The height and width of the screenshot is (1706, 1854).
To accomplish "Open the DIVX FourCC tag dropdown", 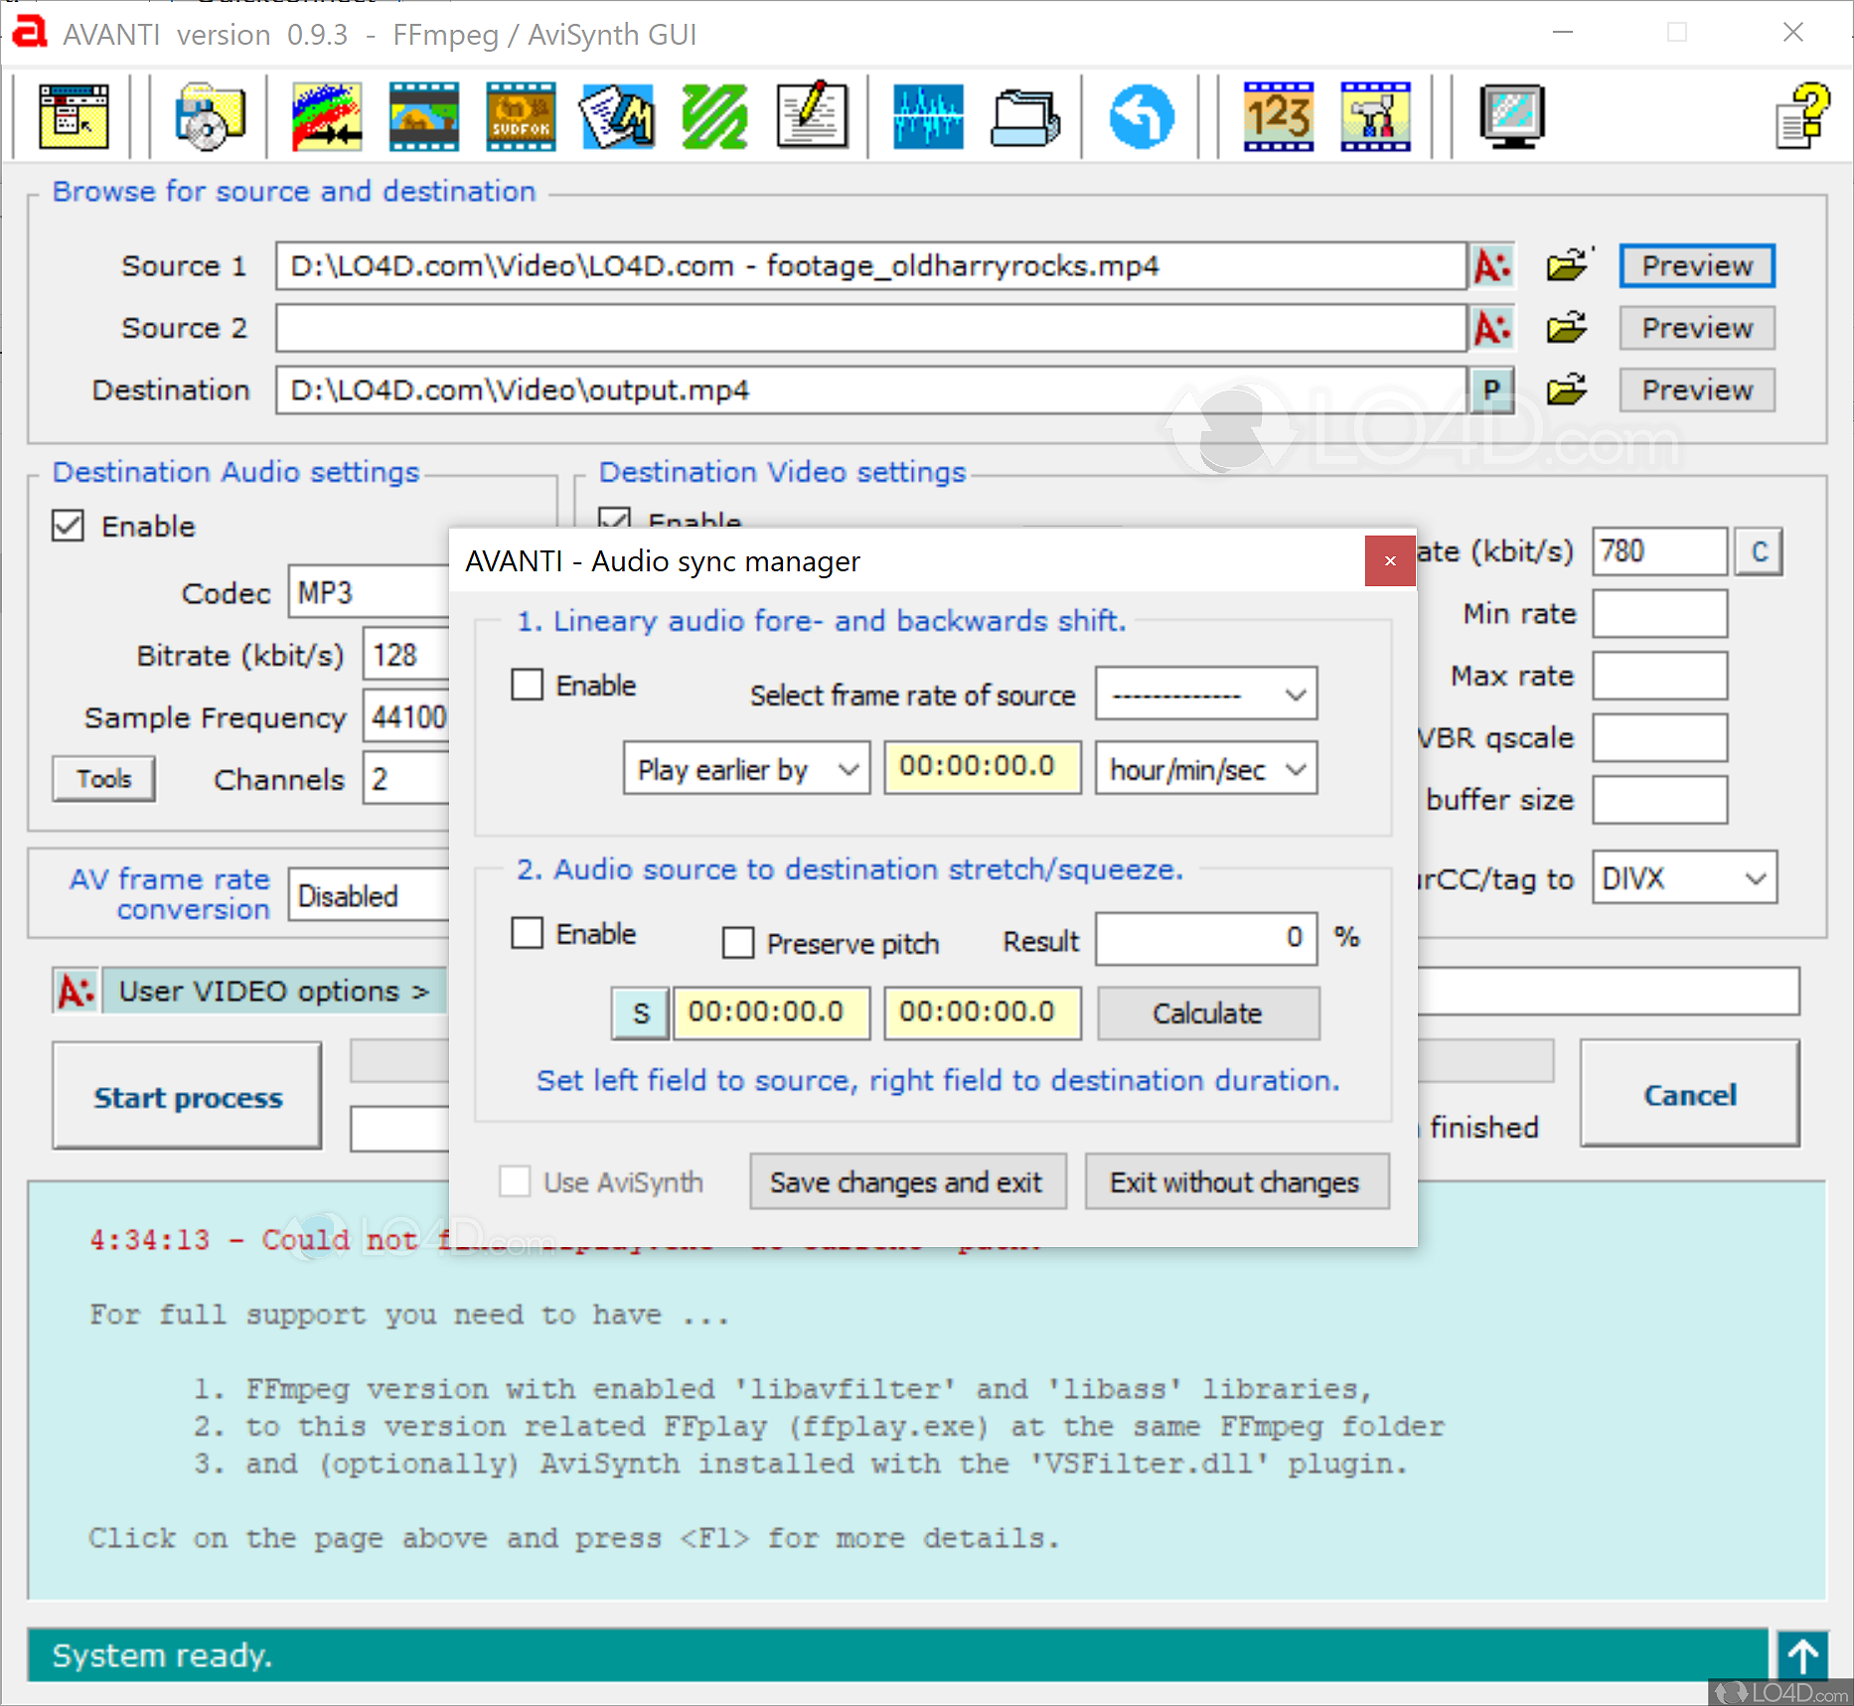I will click(x=1685, y=877).
